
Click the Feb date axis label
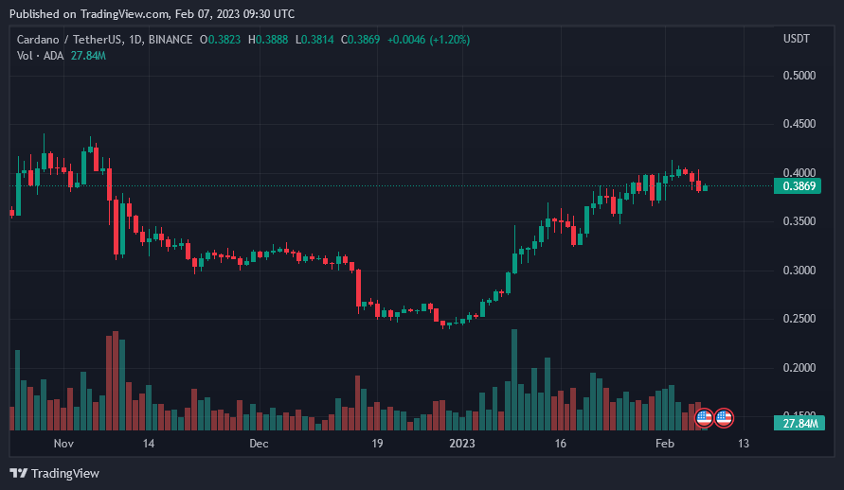tap(665, 444)
